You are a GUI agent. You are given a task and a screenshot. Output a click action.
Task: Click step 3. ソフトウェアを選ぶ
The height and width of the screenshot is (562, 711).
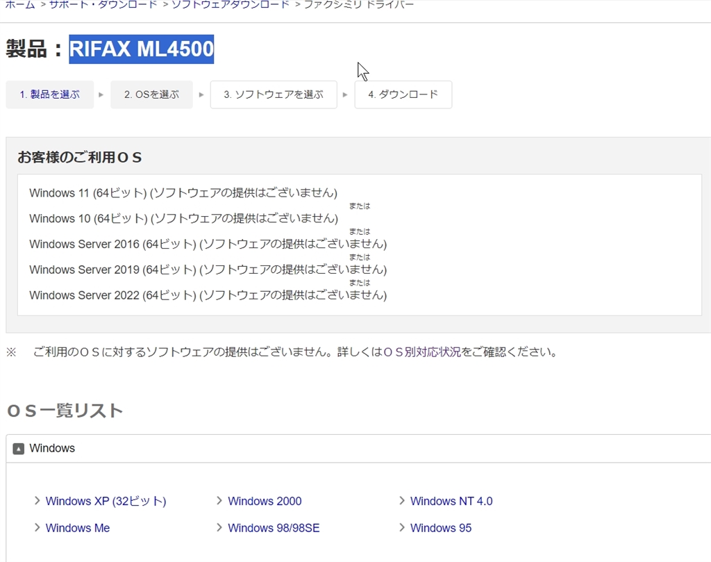(x=274, y=94)
